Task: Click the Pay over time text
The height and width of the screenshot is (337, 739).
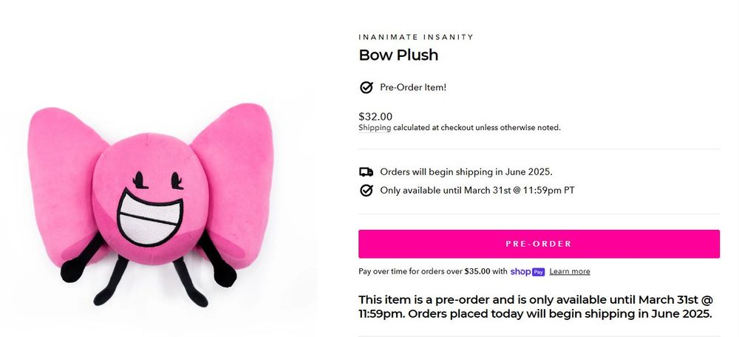Action: [432, 271]
